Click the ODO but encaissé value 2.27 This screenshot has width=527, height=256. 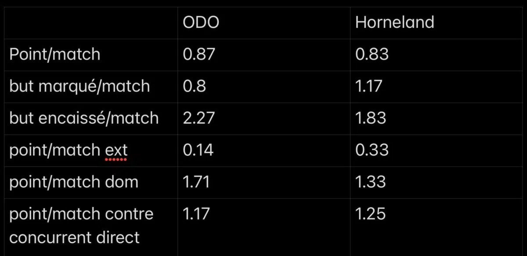coord(199,118)
